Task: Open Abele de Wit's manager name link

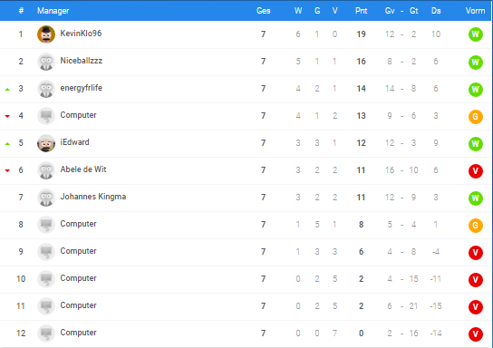Action: pos(83,169)
